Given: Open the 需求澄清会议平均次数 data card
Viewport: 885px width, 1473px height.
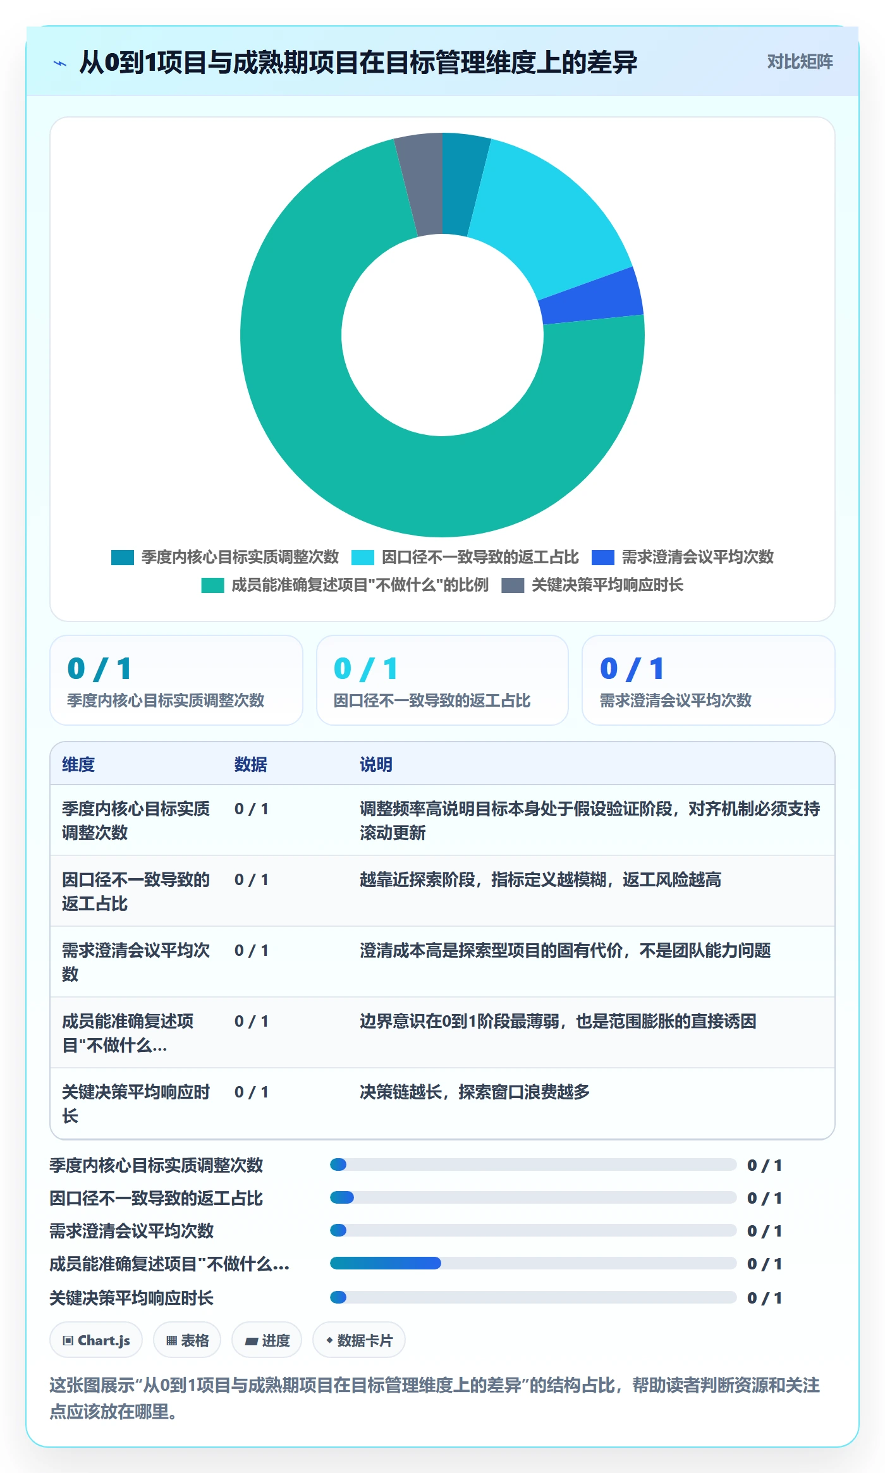Looking at the screenshot, I should (x=708, y=680).
